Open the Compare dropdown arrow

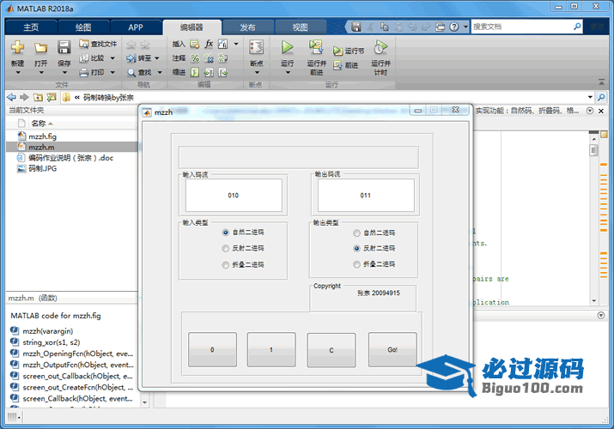(x=112, y=58)
